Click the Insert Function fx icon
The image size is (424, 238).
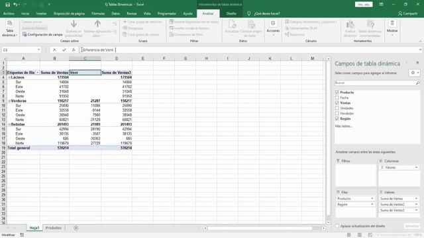(x=74, y=50)
